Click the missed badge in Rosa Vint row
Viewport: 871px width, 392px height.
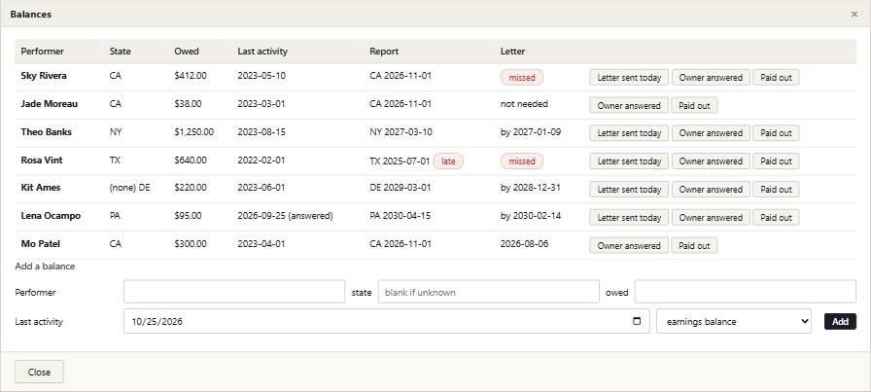pyautogui.click(x=522, y=161)
